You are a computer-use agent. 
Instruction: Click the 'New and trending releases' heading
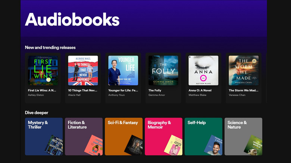point(50,48)
